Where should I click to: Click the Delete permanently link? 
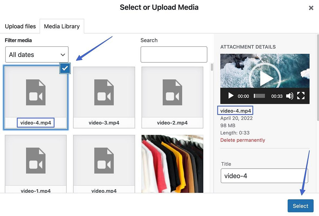point(243,140)
